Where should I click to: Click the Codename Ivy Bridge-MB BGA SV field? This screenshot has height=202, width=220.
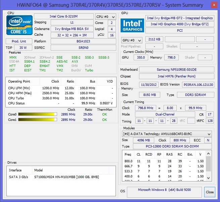tap(72, 29)
